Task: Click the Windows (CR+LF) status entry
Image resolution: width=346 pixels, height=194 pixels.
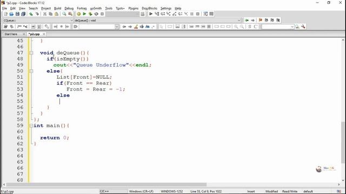Action: (x=141, y=191)
